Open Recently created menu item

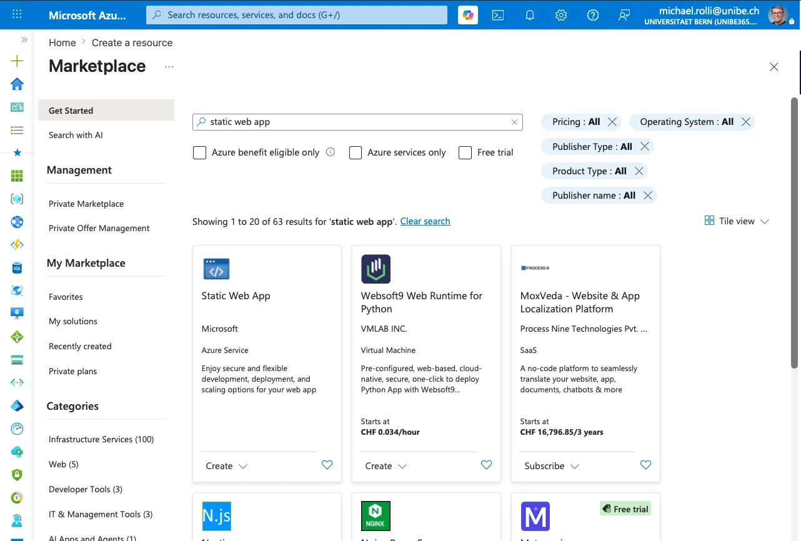click(80, 346)
